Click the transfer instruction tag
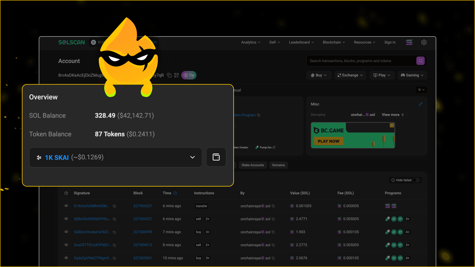This screenshot has width=475, height=267. click(x=202, y=206)
